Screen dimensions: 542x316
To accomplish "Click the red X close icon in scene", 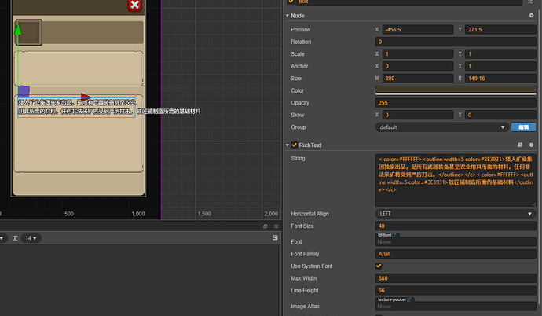I will coord(134,6).
